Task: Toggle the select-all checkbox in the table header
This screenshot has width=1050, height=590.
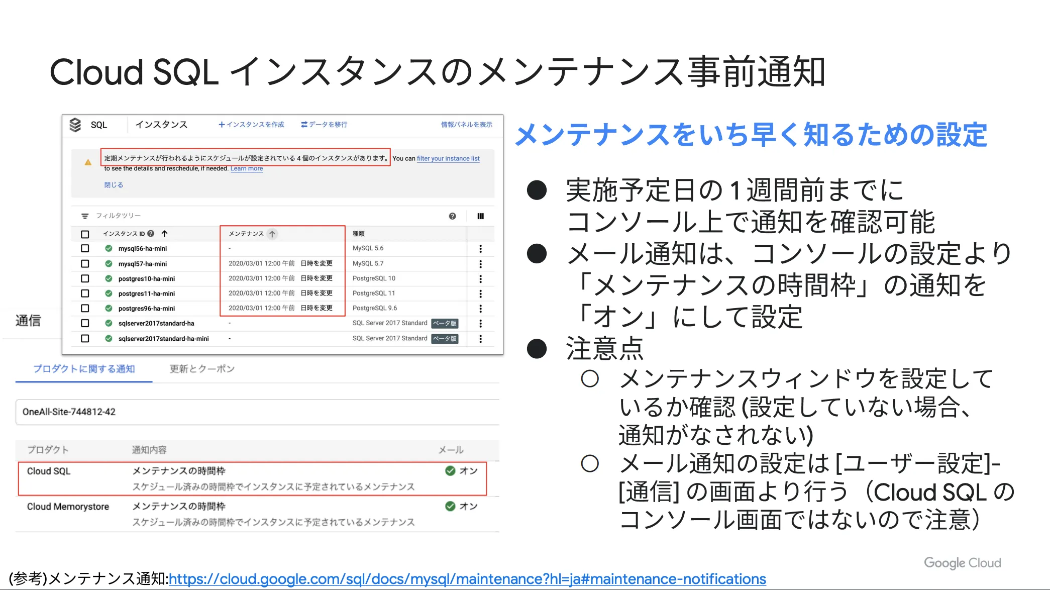Action: coord(85,234)
